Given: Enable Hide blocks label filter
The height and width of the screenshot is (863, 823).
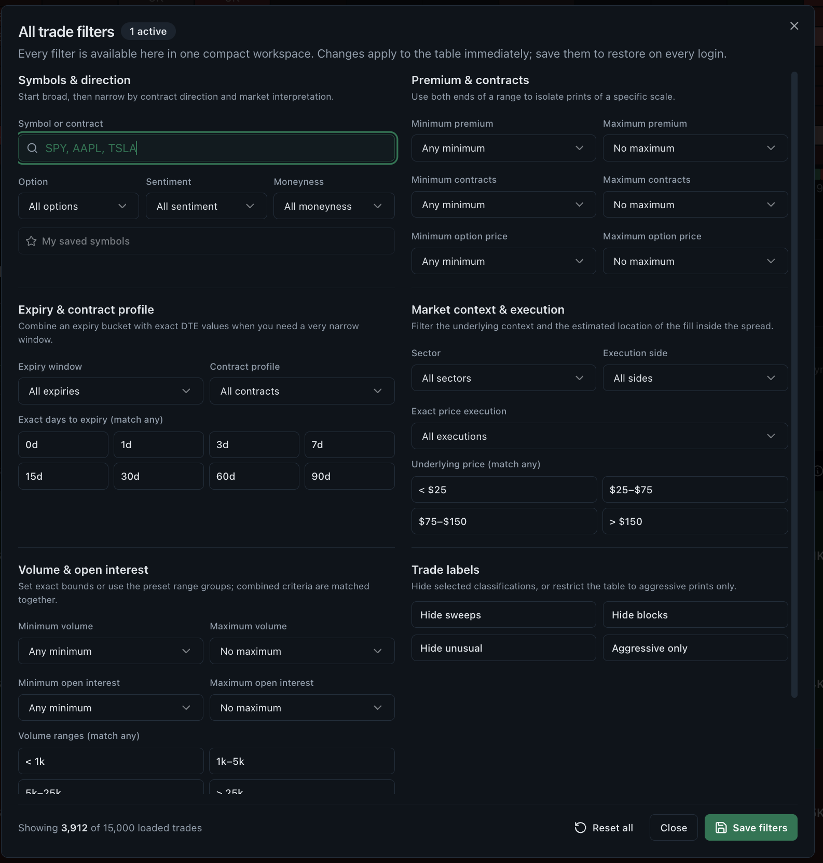Looking at the screenshot, I should coord(695,615).
